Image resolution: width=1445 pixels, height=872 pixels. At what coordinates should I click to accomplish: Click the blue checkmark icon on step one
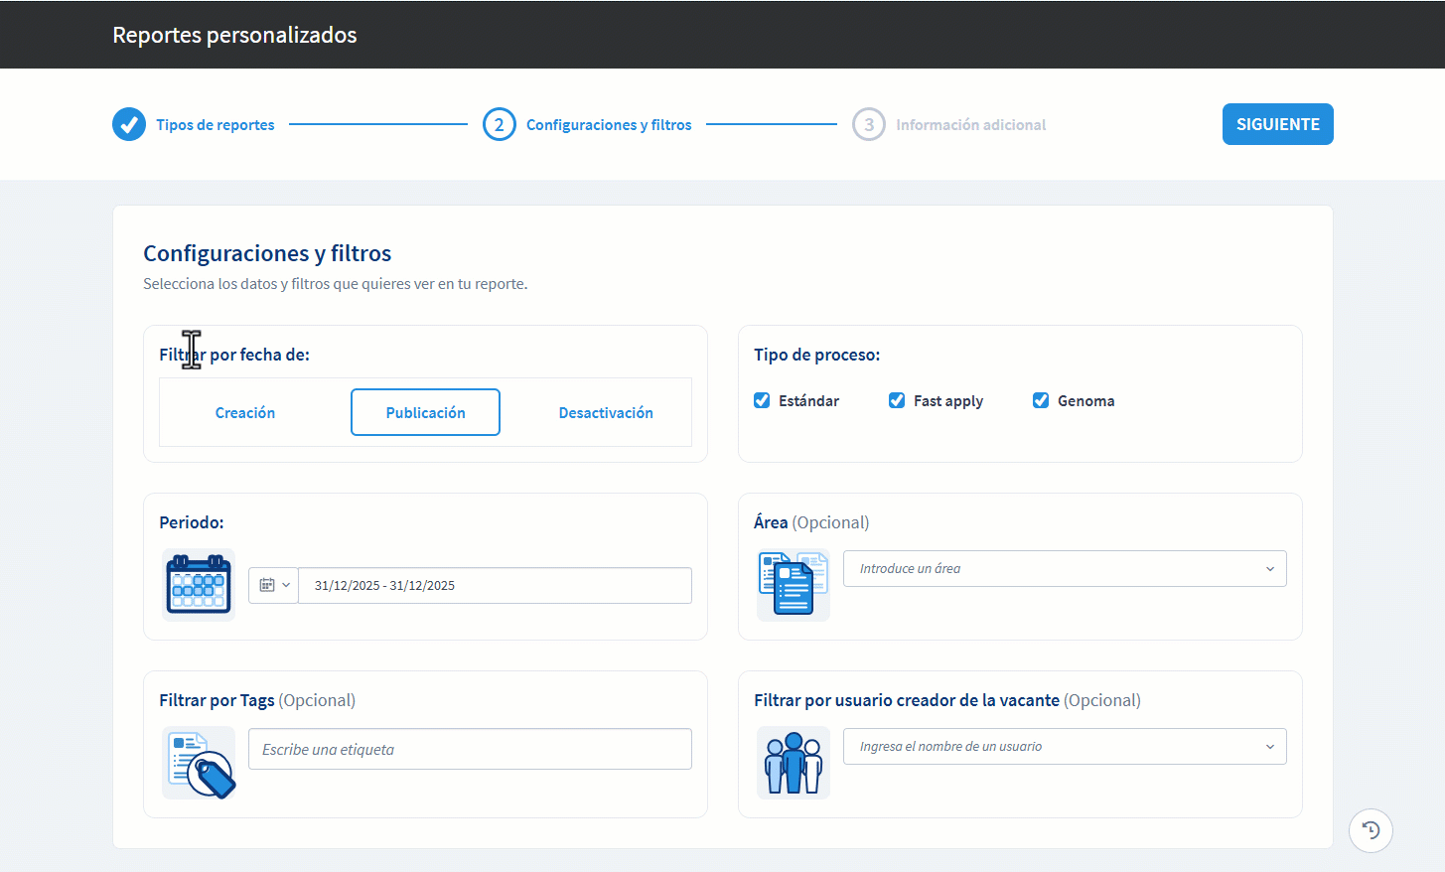click(129, 124)
